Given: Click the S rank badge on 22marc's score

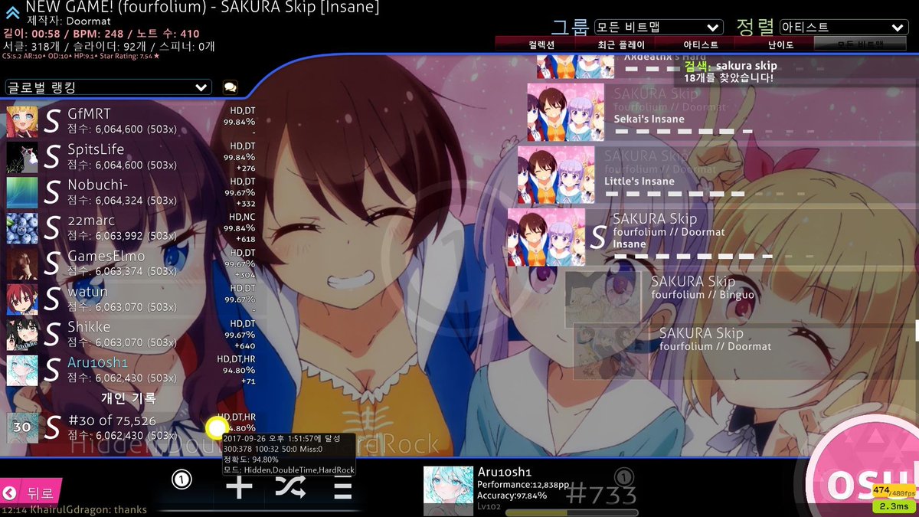Looking at the screenshot, I should pos(52,228).
